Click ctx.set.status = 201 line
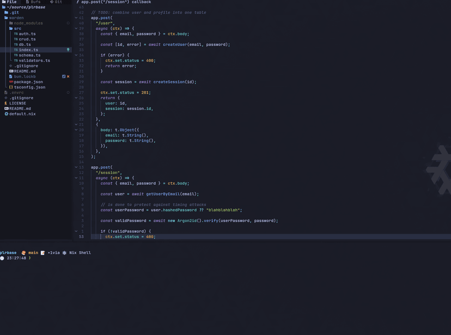This screenshot has height=335, width=451. (125, 93)
